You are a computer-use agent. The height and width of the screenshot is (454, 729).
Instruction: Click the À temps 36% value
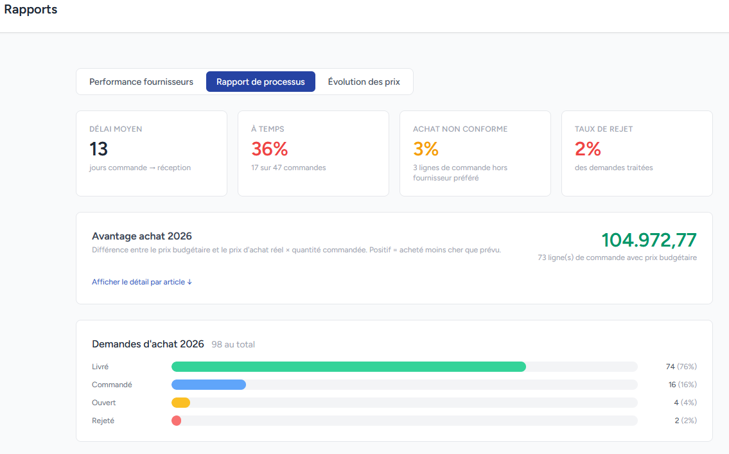coord(270,149)
